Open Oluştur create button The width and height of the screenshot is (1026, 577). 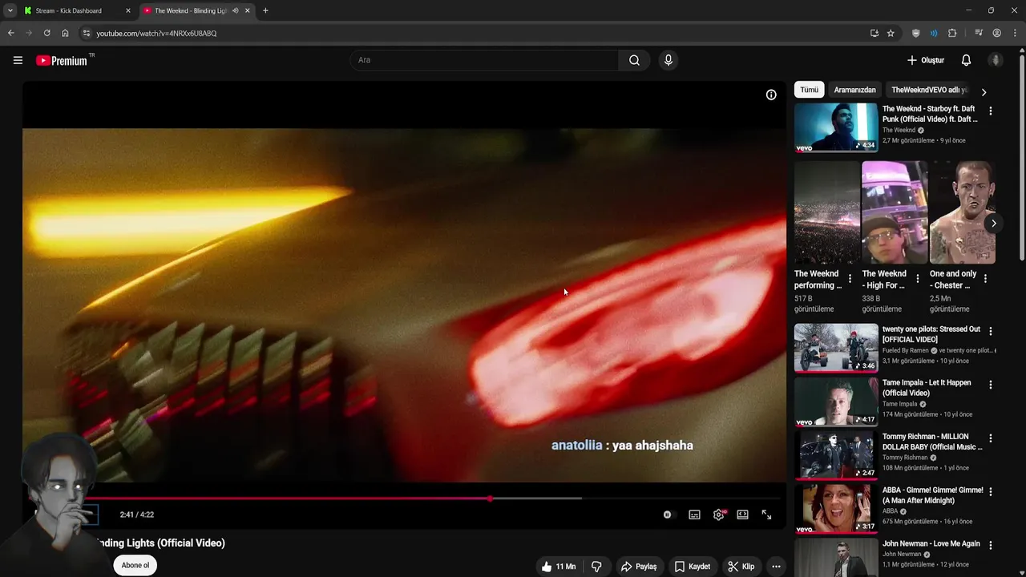(926, 60)
